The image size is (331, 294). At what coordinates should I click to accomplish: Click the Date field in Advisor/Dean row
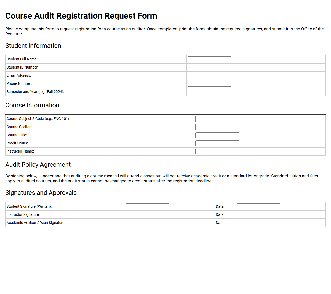[x=259, y=223]
